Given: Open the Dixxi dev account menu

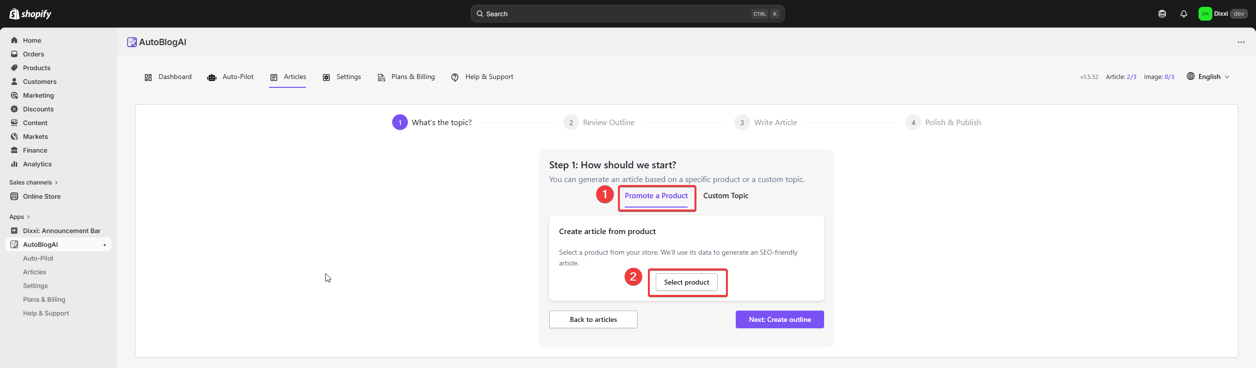Looking at the screenshot, I should 1223,14.
